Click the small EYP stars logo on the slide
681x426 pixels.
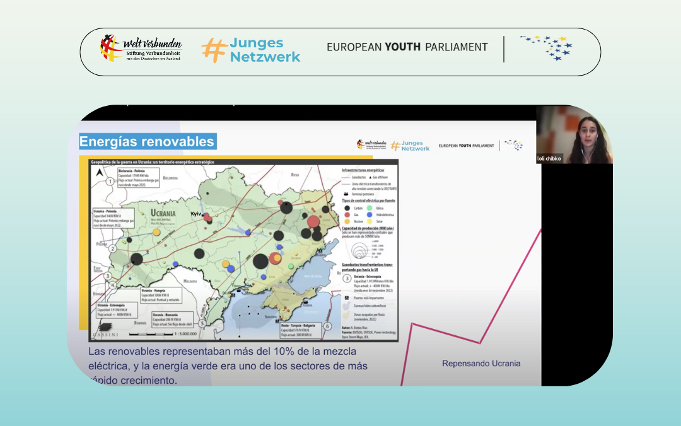[x=514, y=145]
